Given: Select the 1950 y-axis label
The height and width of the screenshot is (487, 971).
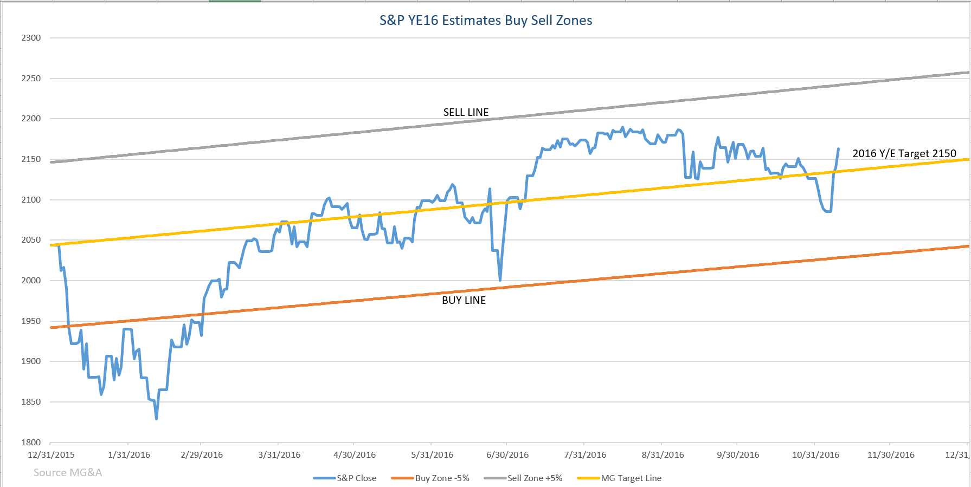Looking at the screenshot, I should 31,321.
